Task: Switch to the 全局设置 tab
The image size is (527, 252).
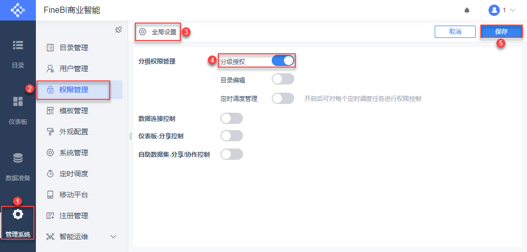Action: [x=158, y=32]
